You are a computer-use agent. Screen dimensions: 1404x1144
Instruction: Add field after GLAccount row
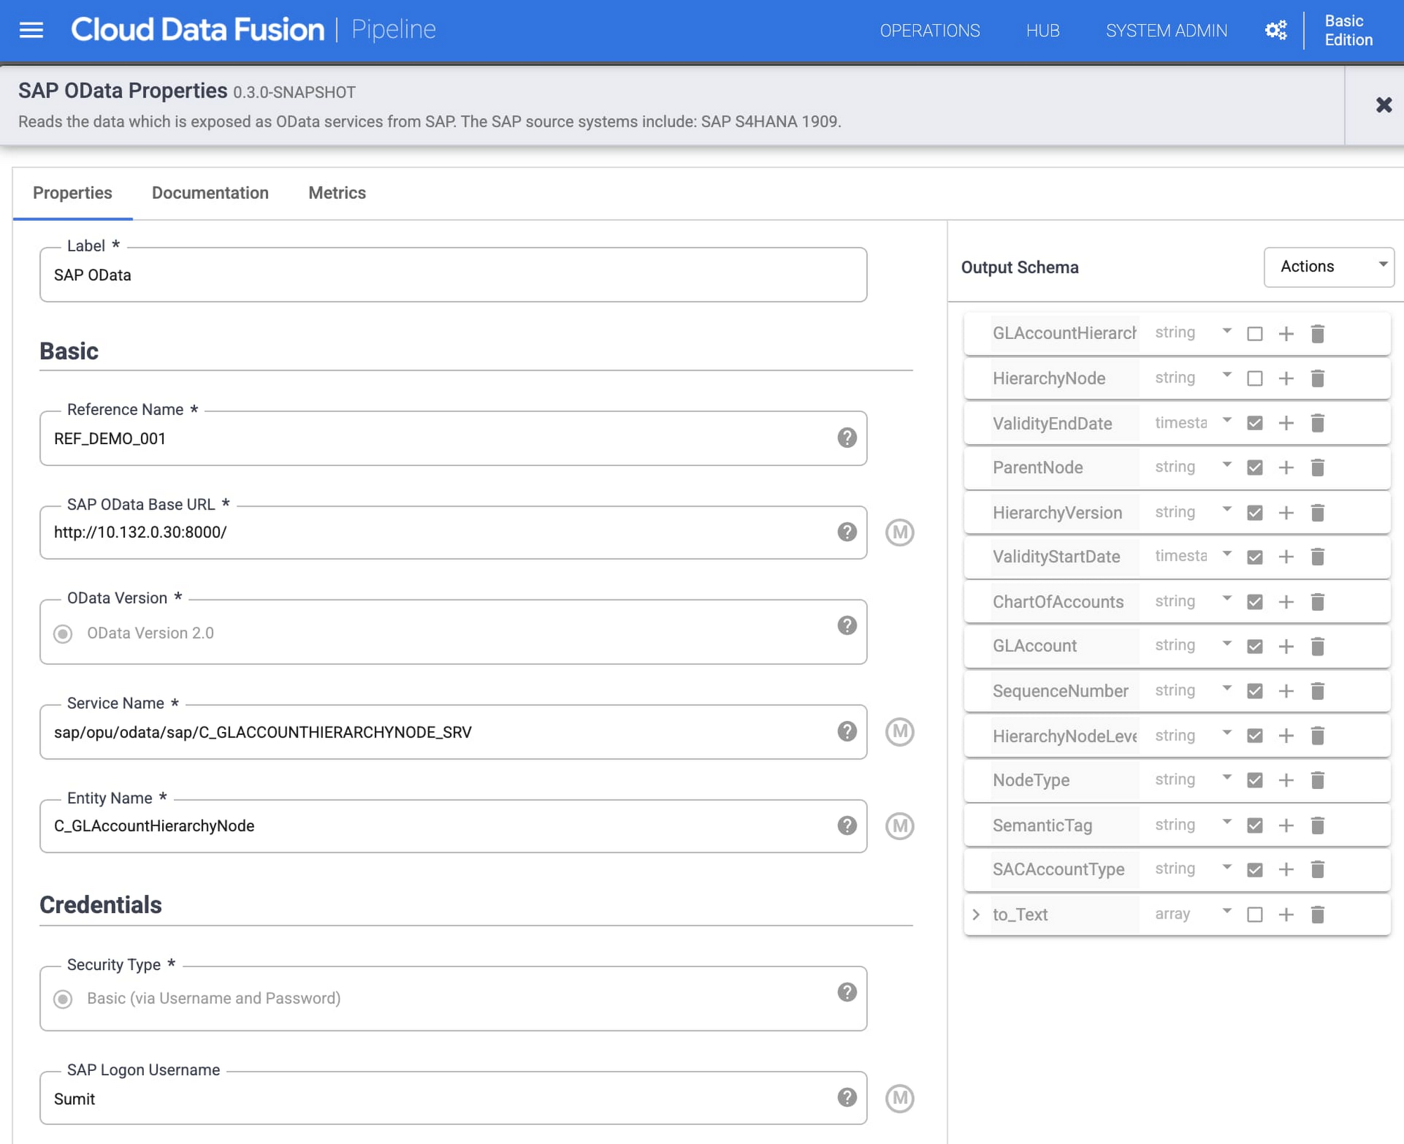pos(1285,646)
